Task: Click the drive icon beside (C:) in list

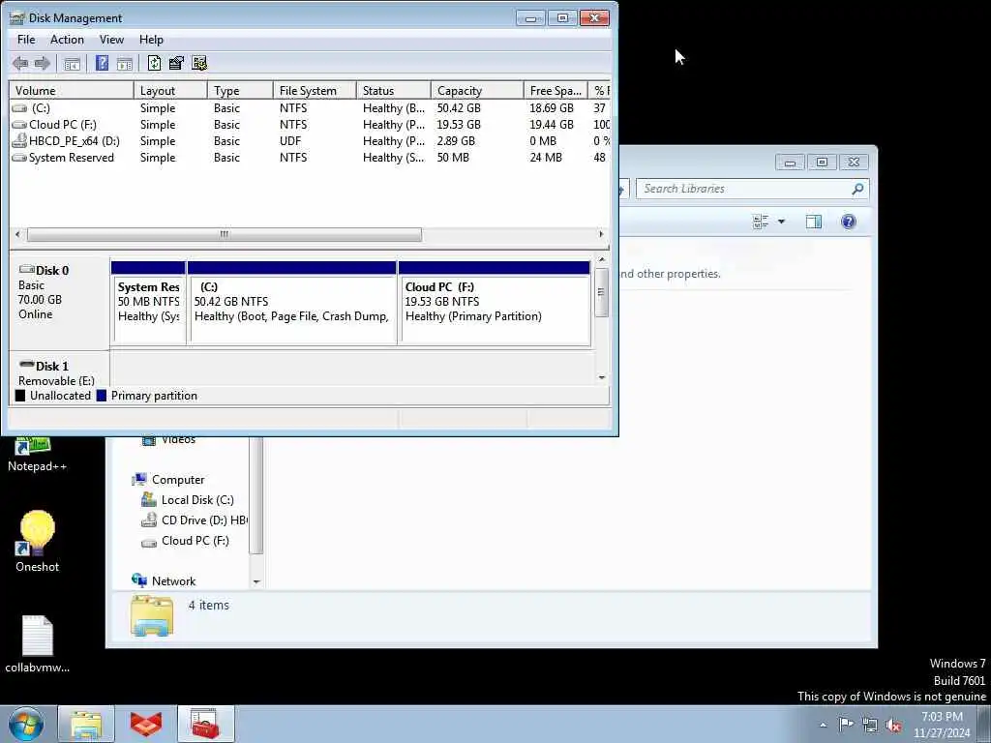Action: [x=19, y=108]
